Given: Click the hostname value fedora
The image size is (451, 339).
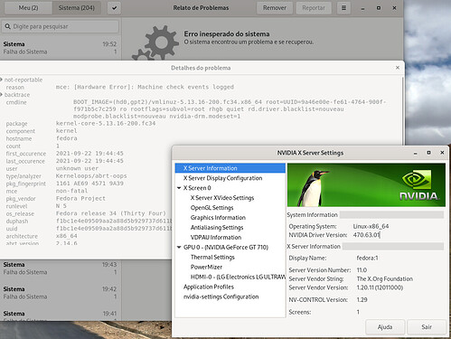Looking at the screenshot, I should 67,138.
